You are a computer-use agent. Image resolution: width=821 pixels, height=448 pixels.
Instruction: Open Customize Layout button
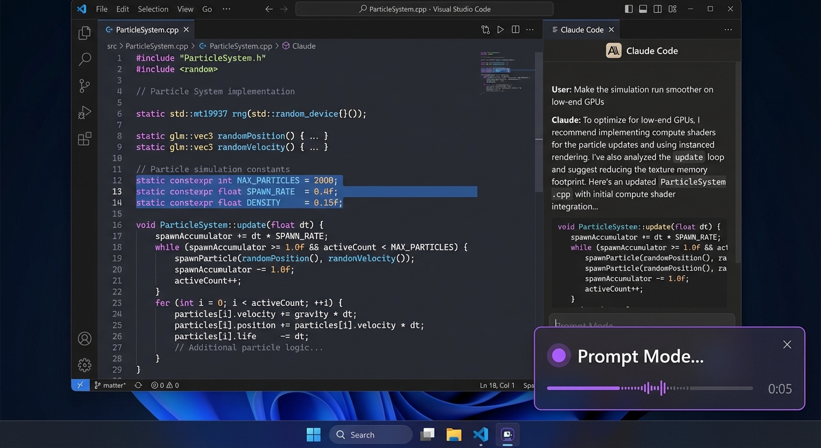673,9
